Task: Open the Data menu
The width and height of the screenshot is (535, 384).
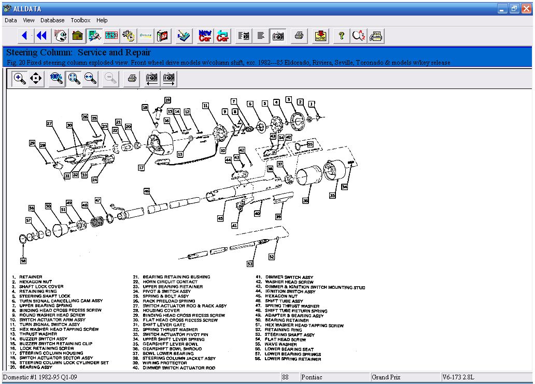Action: (11, 20)
